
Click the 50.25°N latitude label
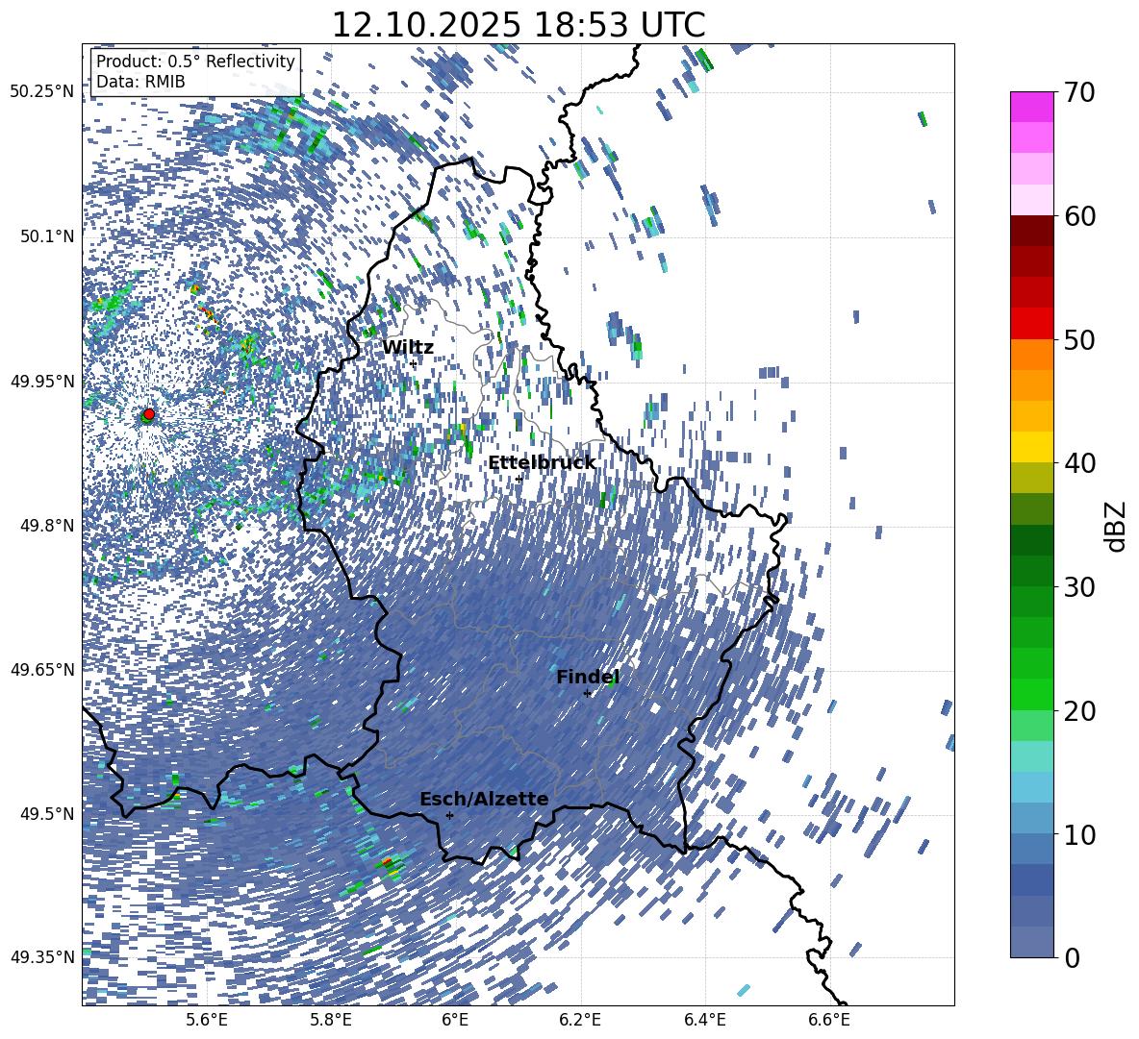pyautogui.click(x=42, y=91)
